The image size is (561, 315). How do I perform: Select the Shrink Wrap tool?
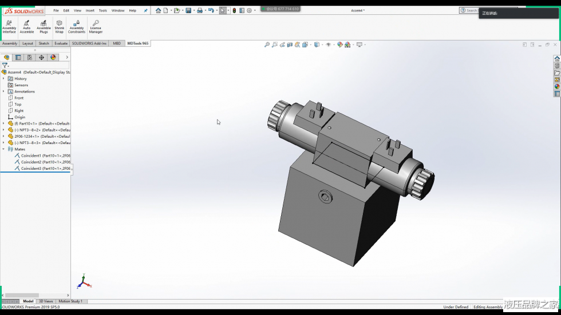(60, 26)
